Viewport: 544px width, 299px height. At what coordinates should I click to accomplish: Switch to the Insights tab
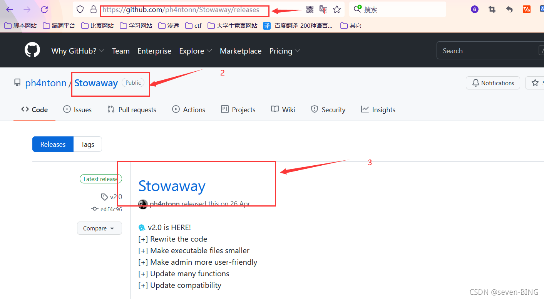(x=378, y=109)
